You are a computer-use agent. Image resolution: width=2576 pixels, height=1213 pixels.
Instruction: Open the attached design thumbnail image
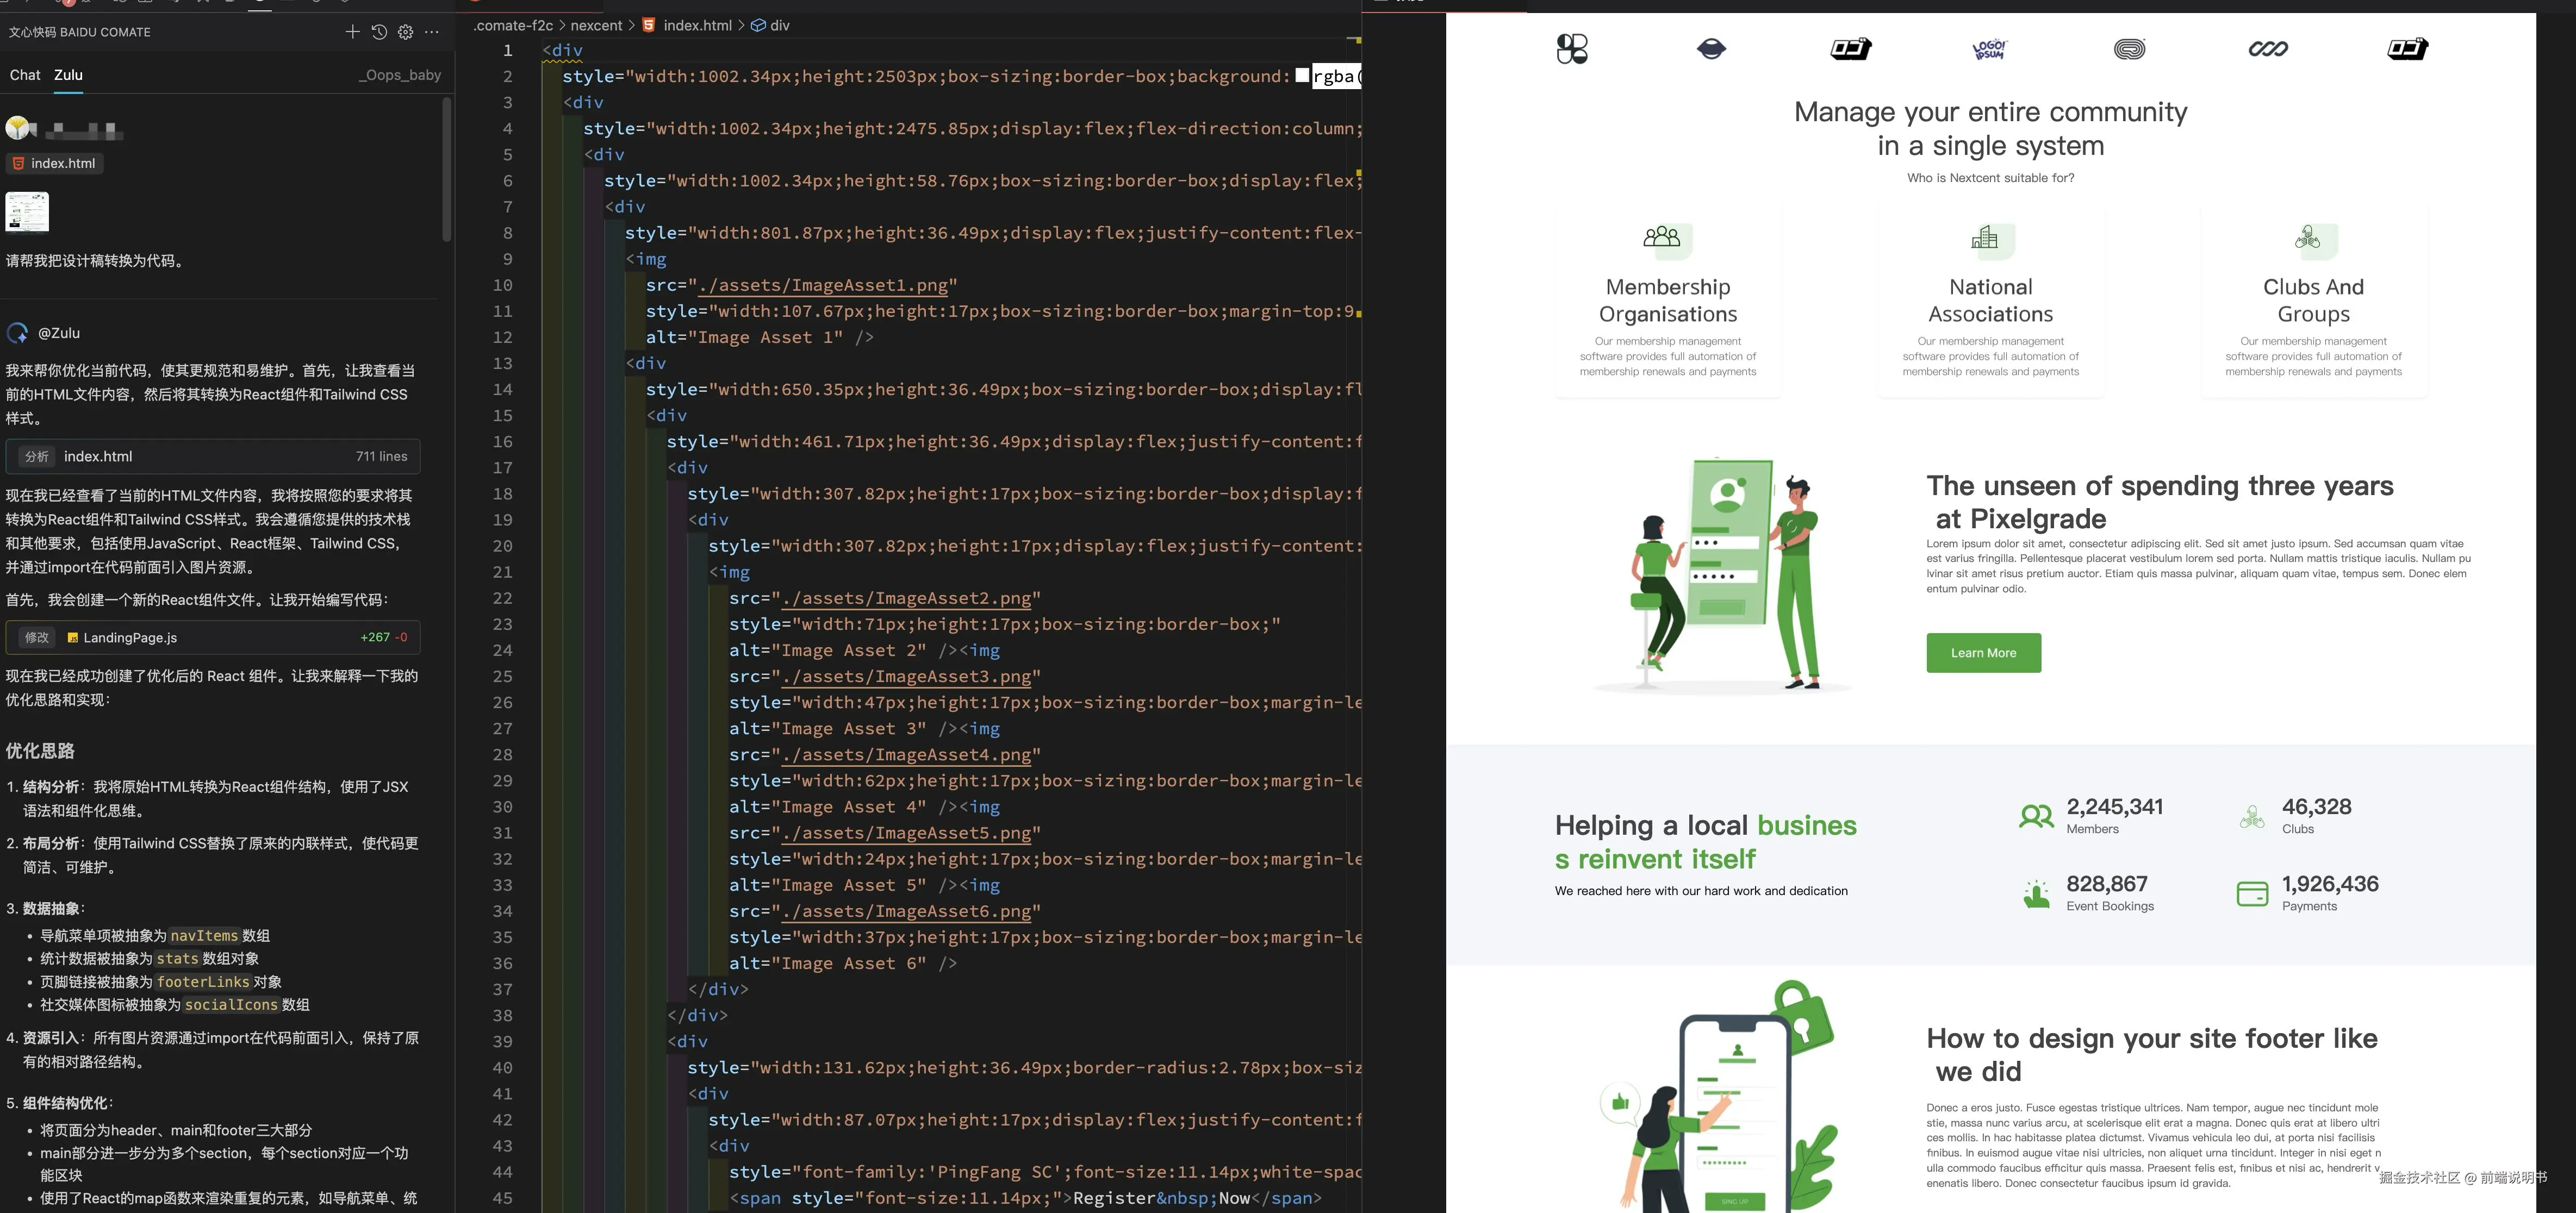(x=27, y=211)
